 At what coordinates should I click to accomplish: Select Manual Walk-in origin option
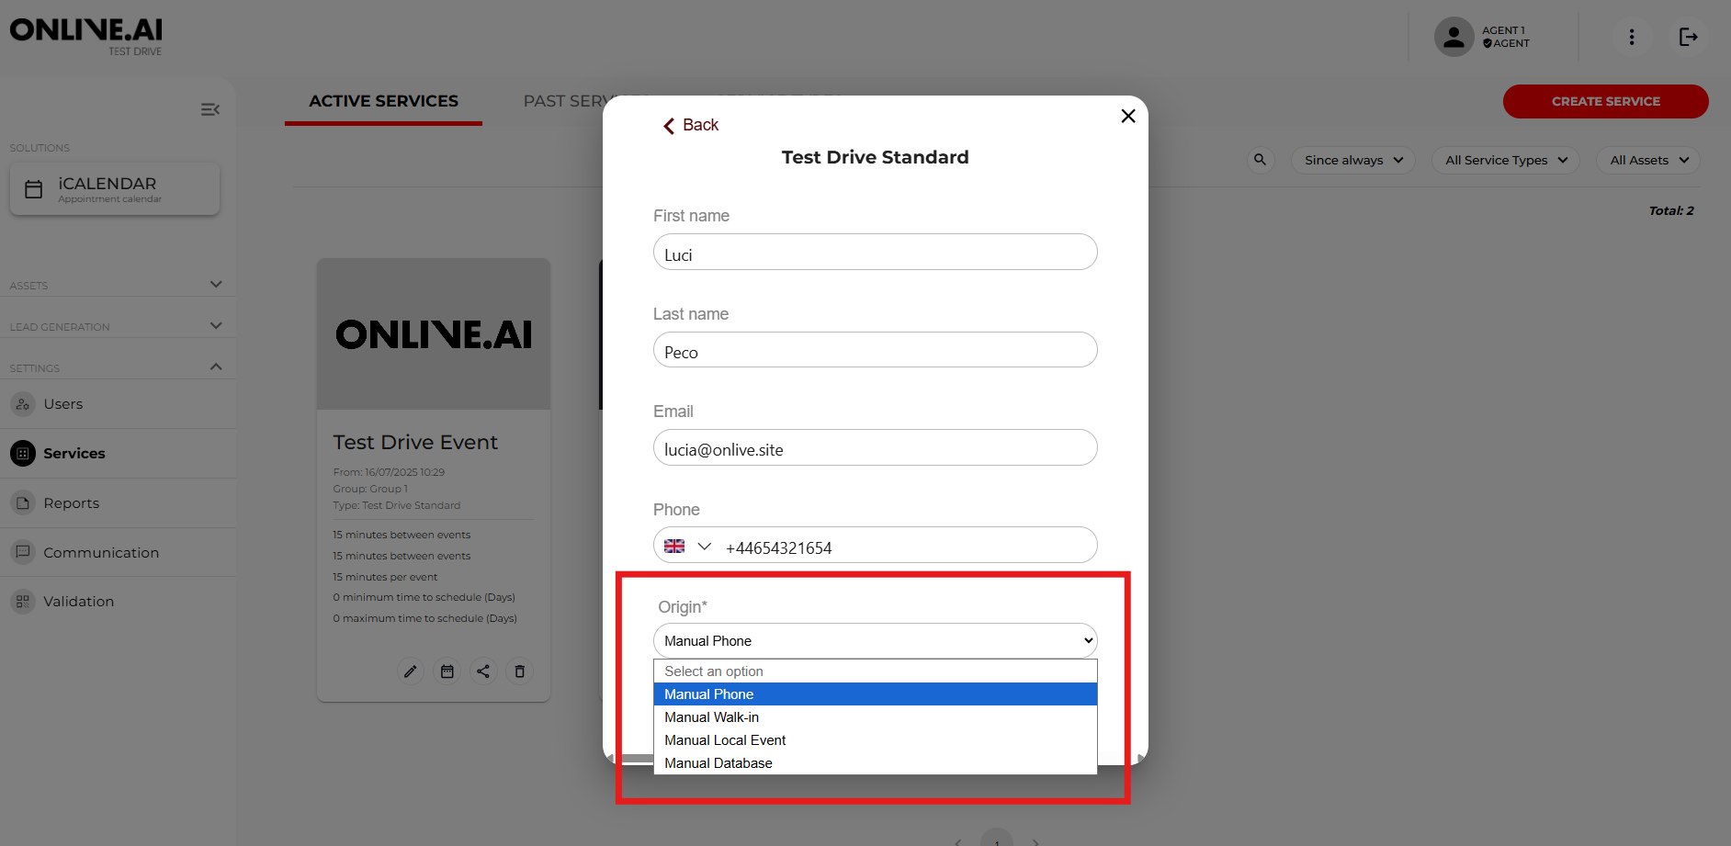point(711,717)
